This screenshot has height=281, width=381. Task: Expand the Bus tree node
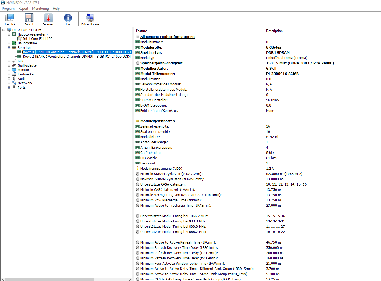pos(9,61)
